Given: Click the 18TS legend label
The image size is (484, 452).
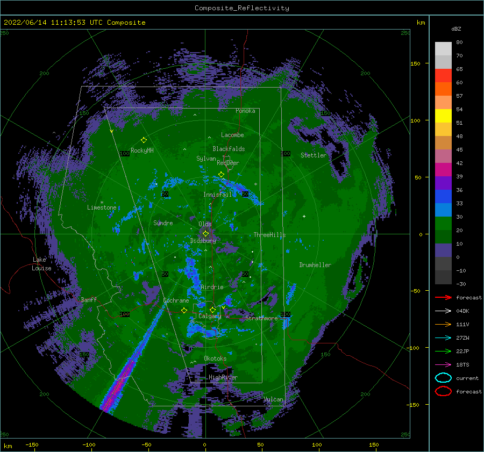Looking at the screenshot, I should [x=462, y=365].
